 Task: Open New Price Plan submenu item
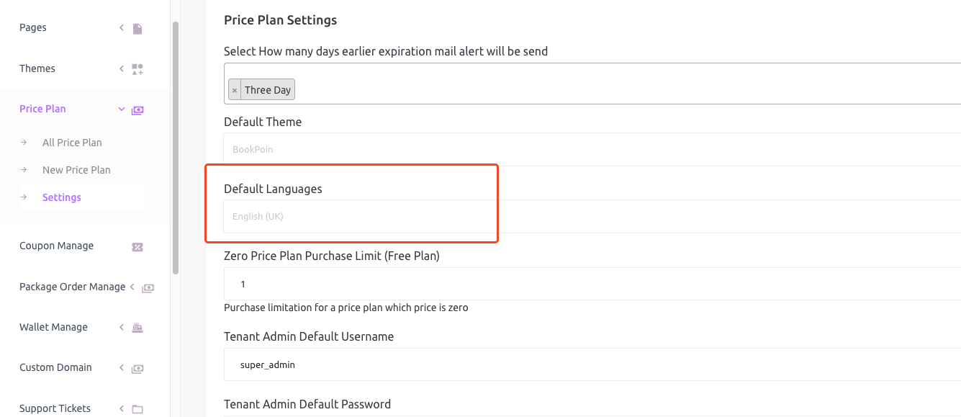[x=76, y=170]
